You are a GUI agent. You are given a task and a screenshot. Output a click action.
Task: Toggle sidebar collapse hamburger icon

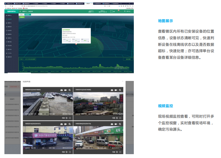point(20,12)
